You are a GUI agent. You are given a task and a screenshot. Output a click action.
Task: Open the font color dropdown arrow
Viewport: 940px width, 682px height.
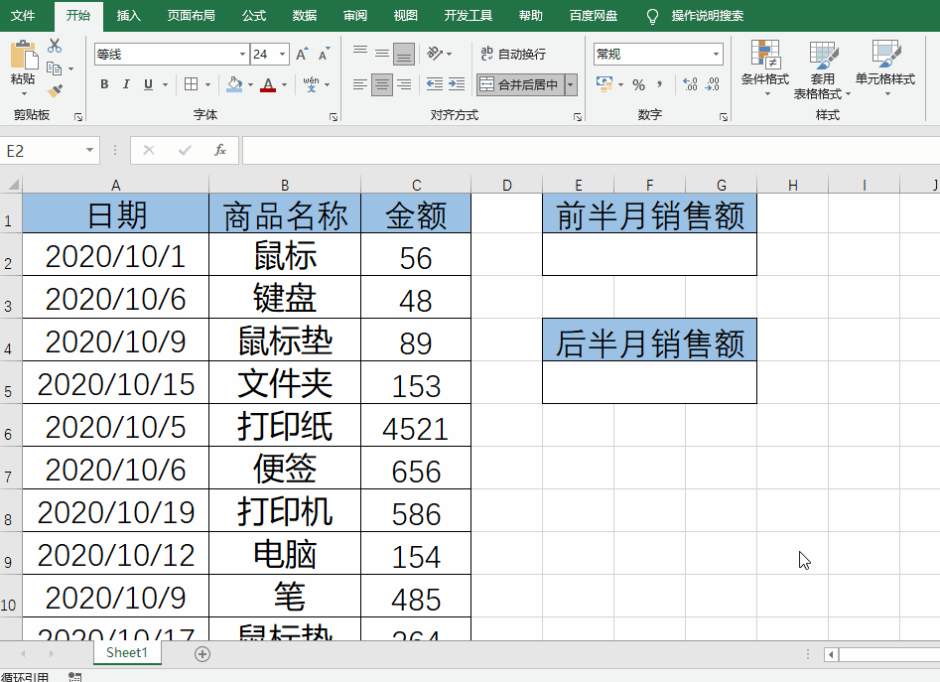pos(284,84)
